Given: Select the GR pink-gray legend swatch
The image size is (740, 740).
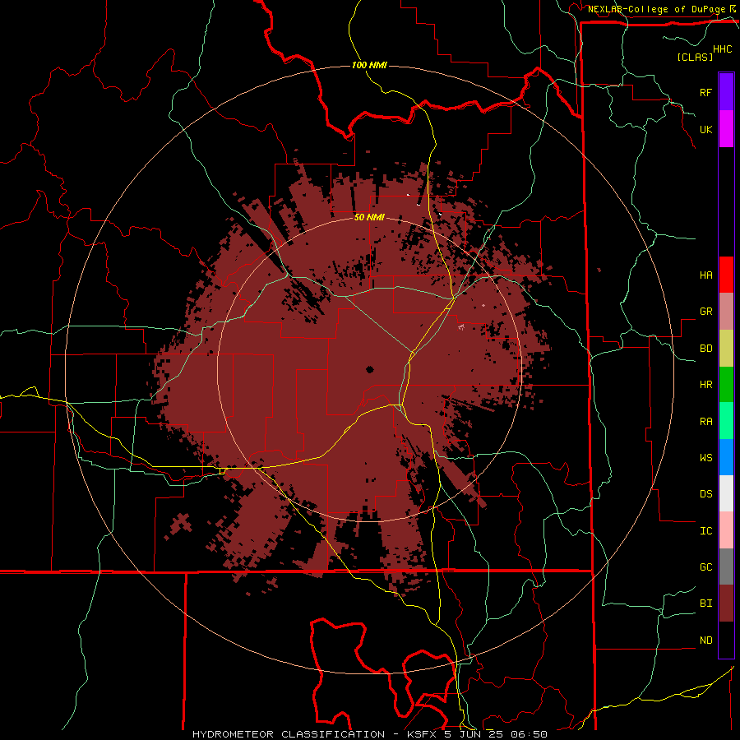Looking at the screenshot, I should pos(726,311).
